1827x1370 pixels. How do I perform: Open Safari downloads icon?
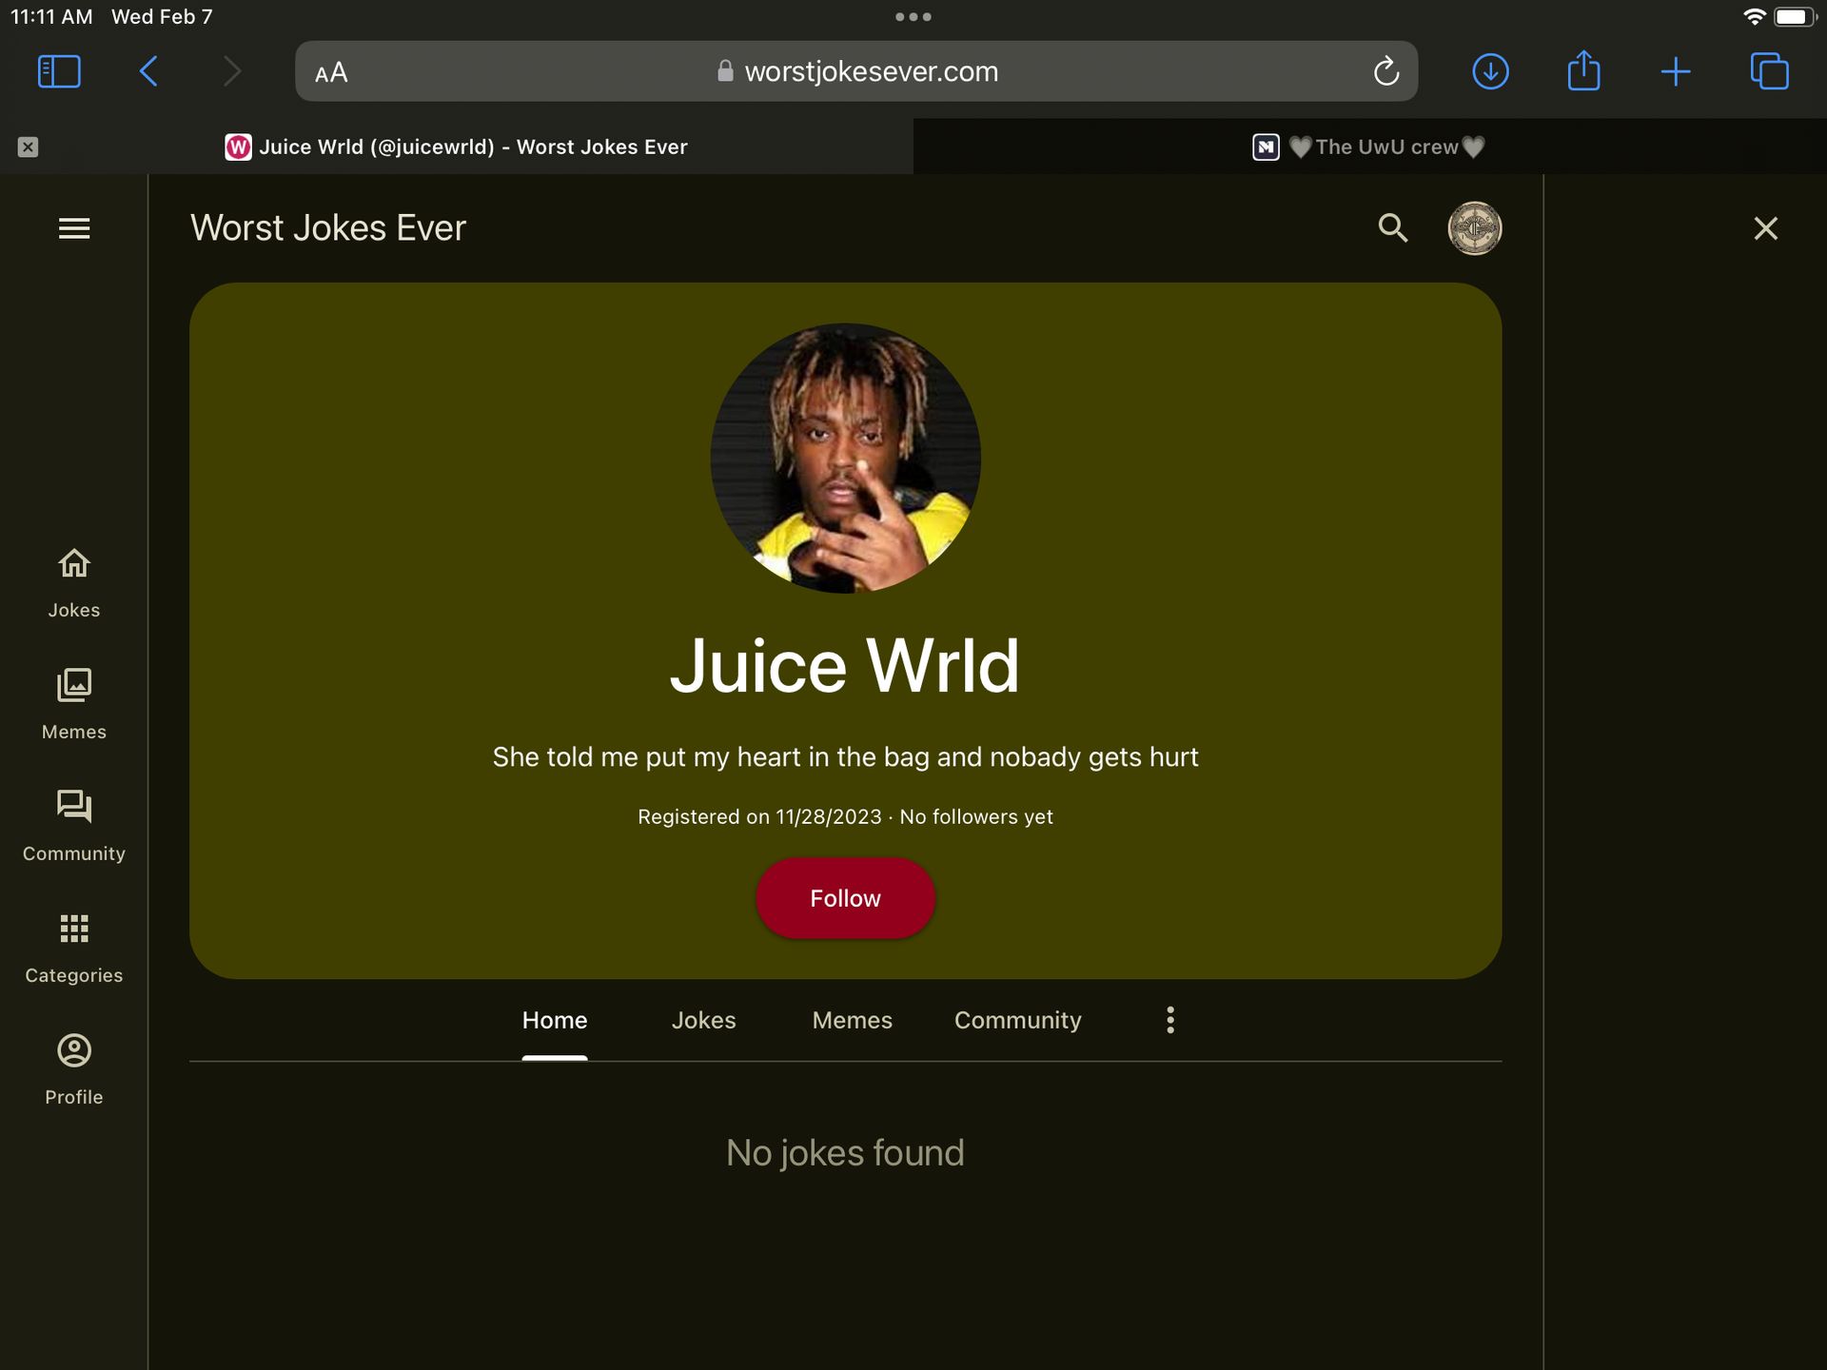pos(1490,71)
